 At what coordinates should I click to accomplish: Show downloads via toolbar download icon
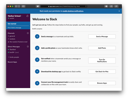tap(106, 6)
